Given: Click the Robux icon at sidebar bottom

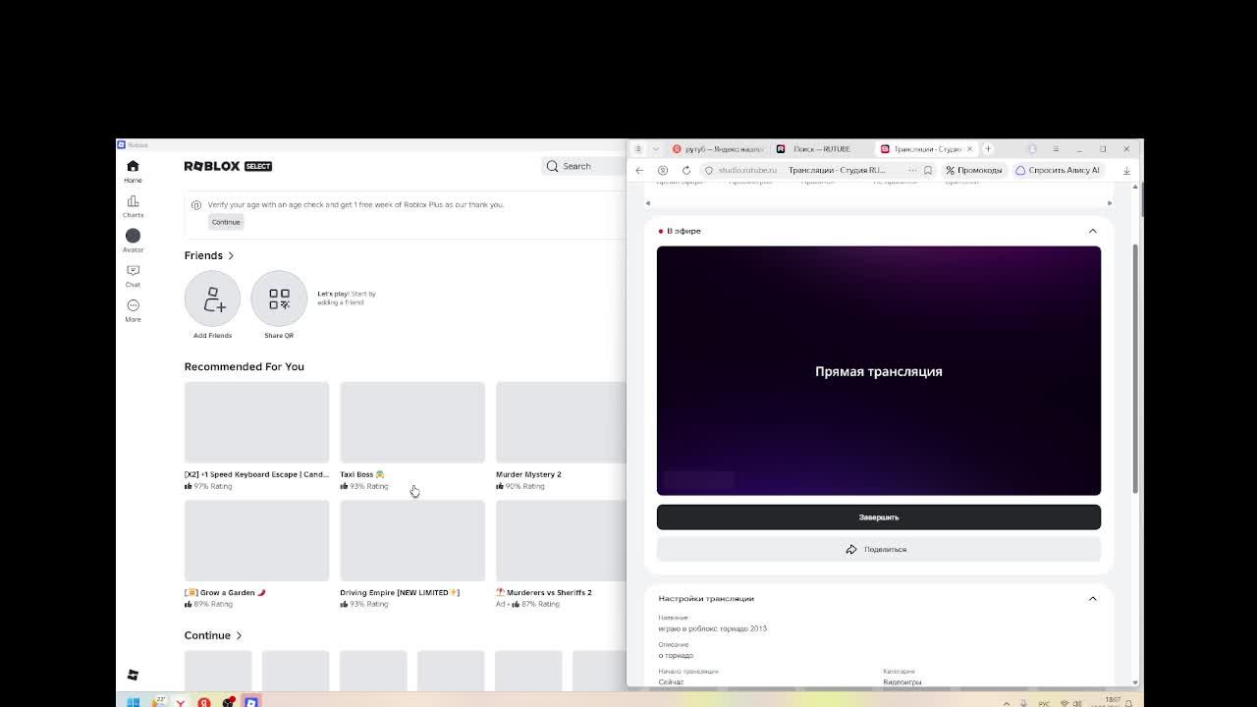Looking at the screenshot, I should pyautogui.click(x=133, y=675).
